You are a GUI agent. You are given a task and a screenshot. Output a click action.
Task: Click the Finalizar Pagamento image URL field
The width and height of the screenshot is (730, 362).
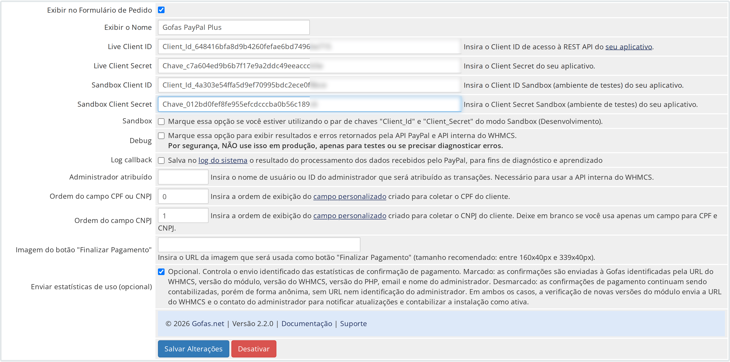259,245
